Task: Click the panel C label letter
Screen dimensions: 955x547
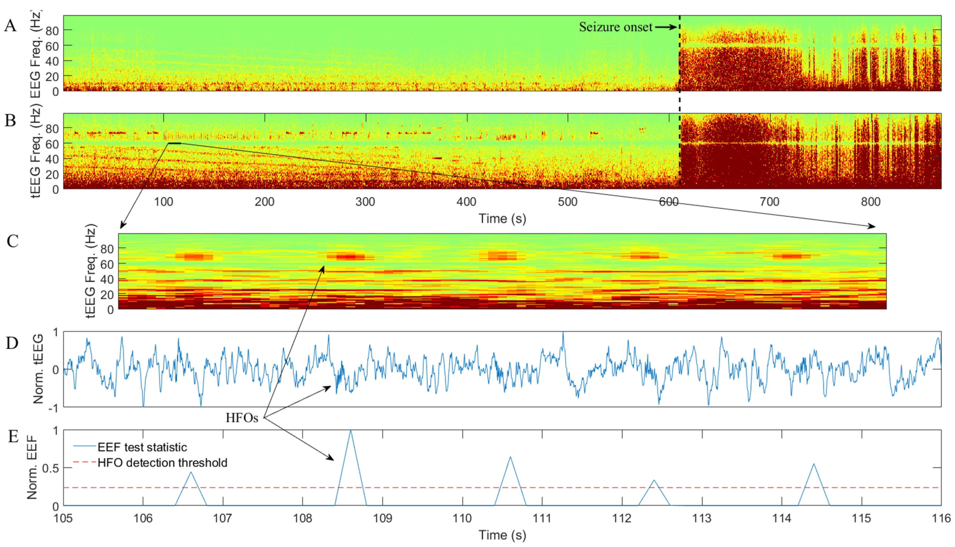Action: (x=12, y=241)
